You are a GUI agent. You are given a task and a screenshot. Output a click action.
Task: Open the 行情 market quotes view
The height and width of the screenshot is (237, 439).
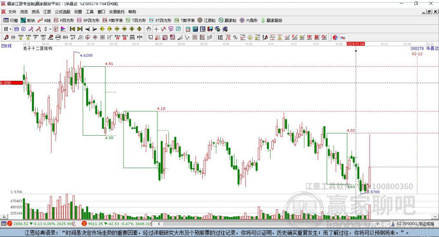tap(11, 21)
